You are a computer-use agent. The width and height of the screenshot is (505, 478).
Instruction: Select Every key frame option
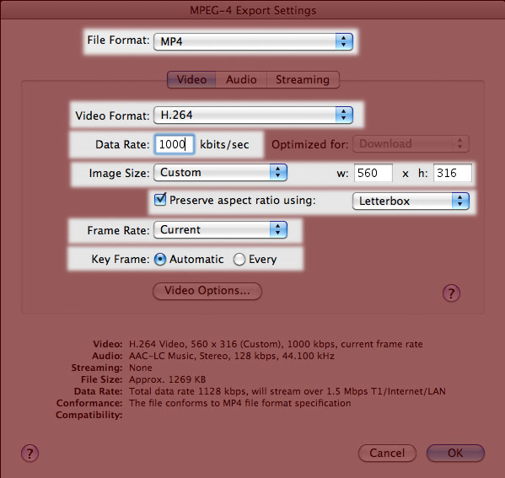239,260
